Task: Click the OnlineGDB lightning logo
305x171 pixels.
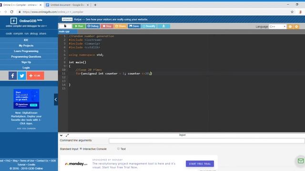Action: pyautogui.click(x=14, y=21)
